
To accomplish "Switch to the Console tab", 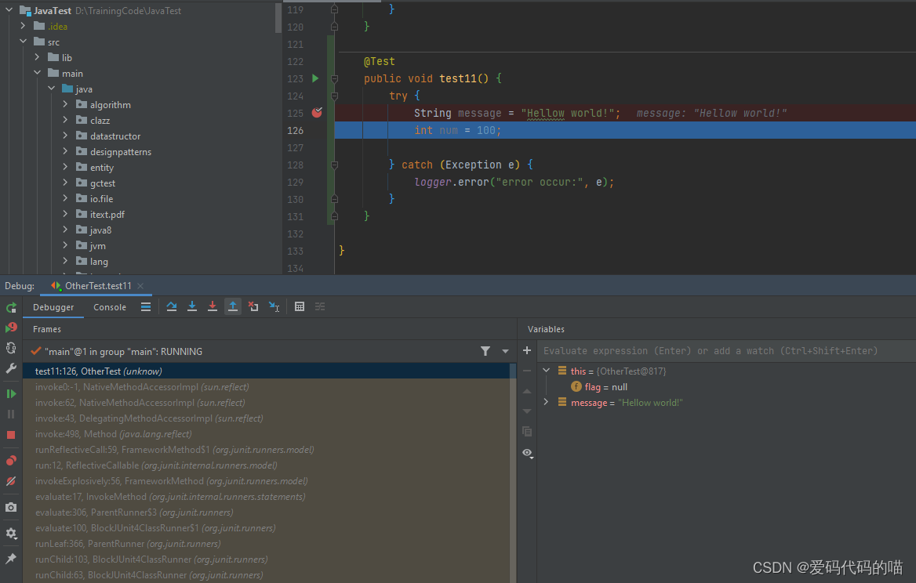I will (x=110, y=307).
